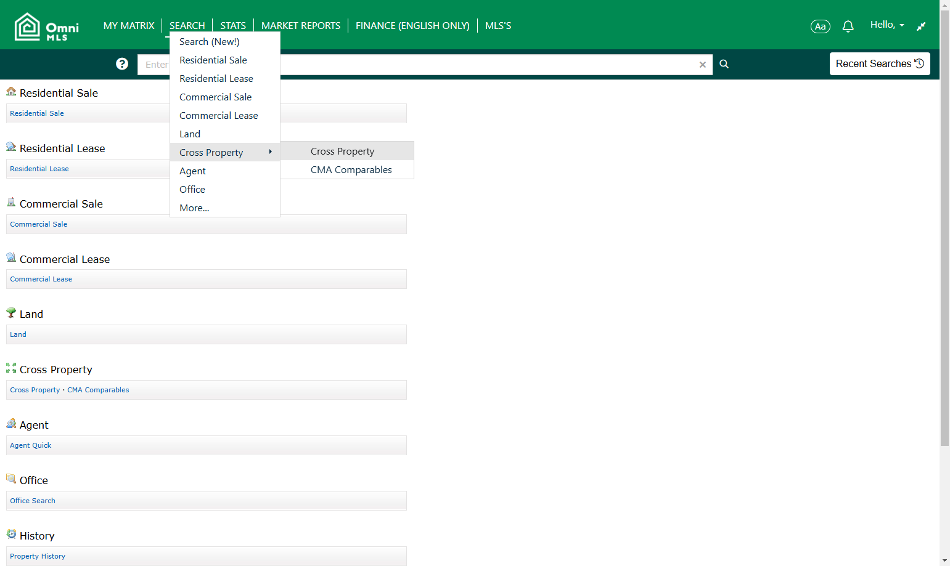Open the Hello user dropdown

pos(887,25)
